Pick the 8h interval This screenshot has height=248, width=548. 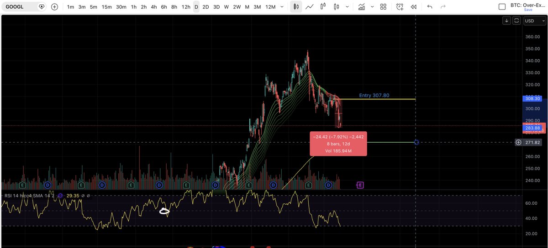174,7
